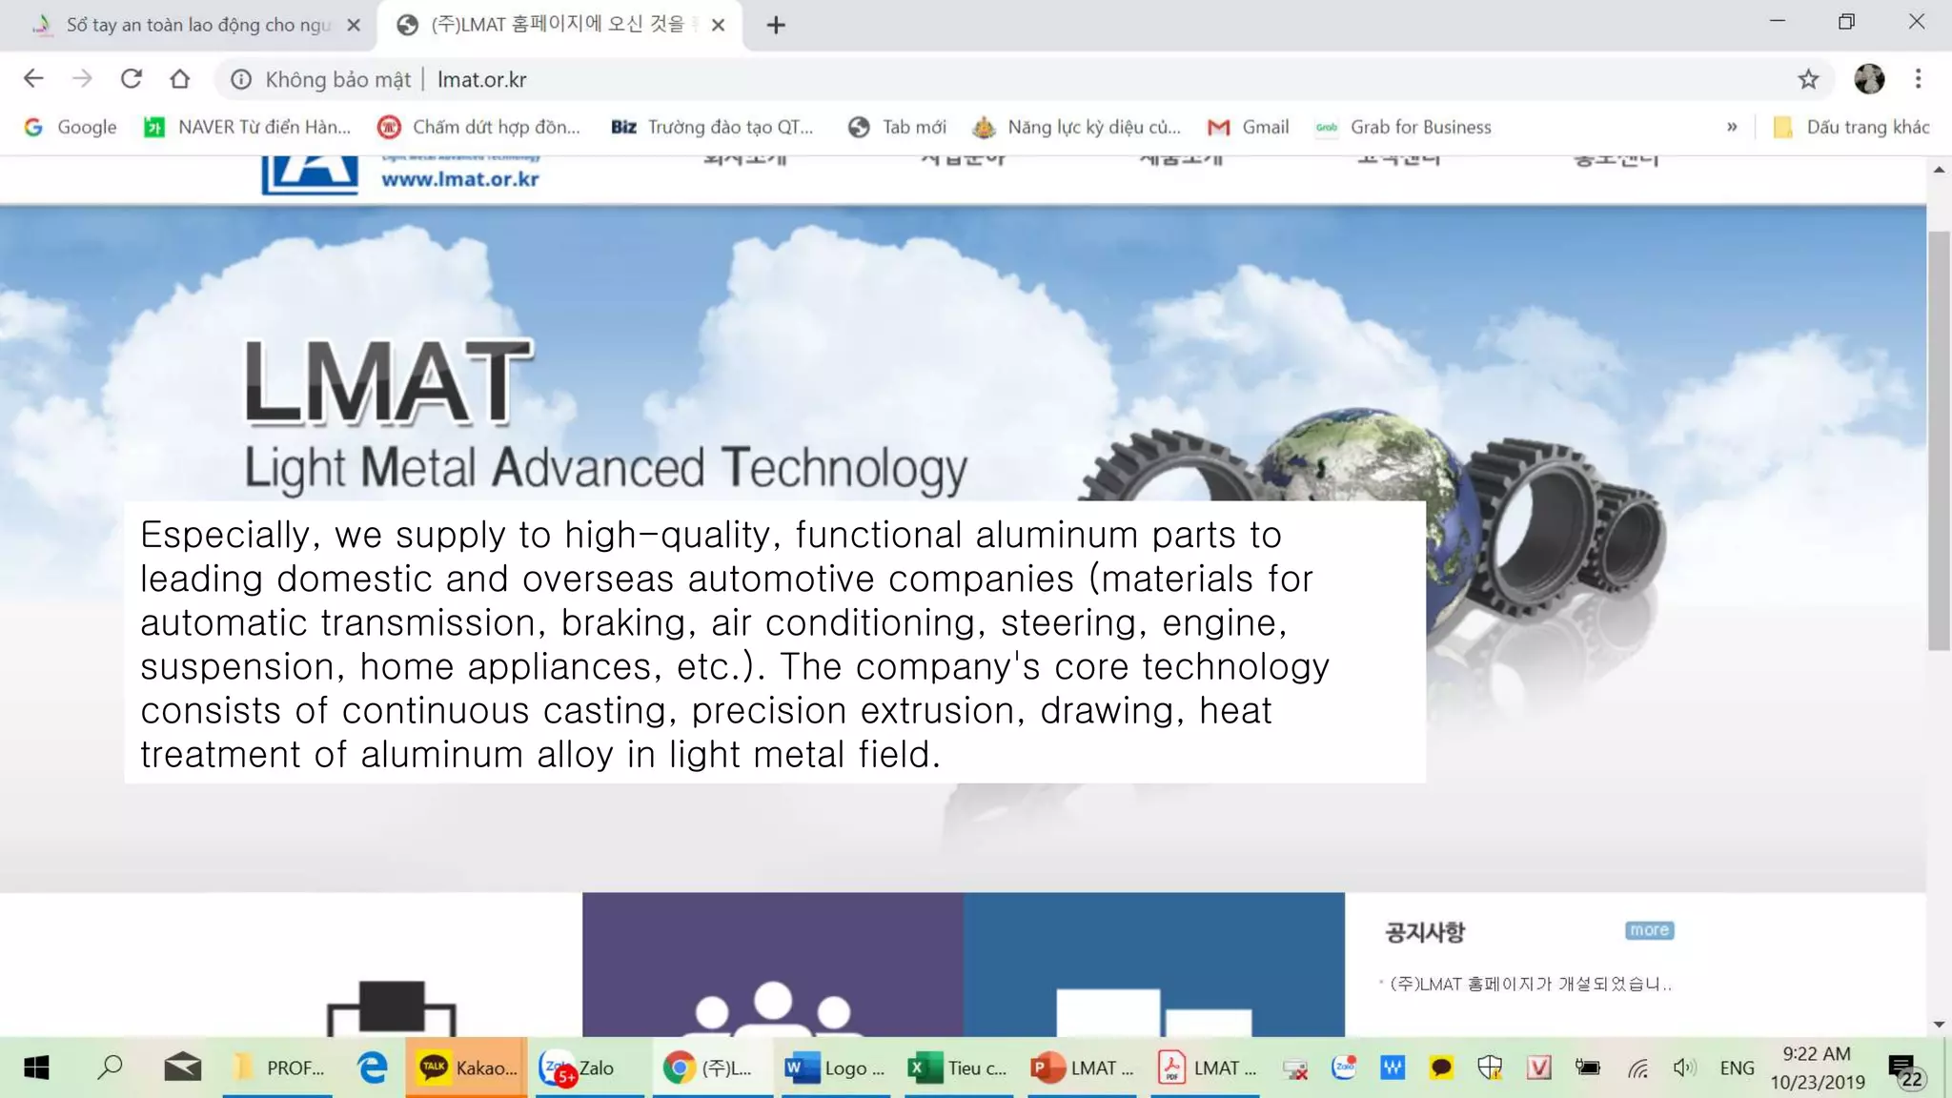The height and width of the screenshot is (1098, 1952).
Task: Open Microsoft Edge from the taskbar
Action: pos(372,1067)
